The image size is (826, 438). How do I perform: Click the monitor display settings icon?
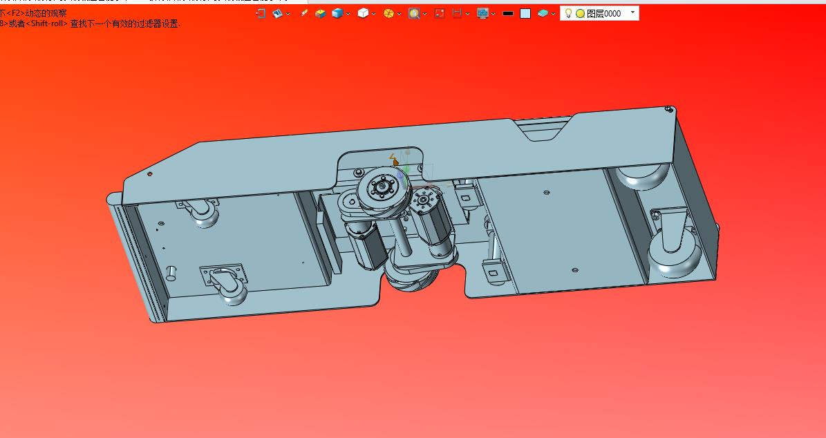[482, 14]
